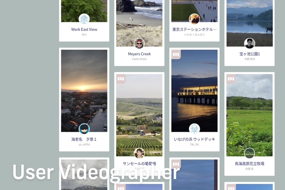
Task: Click author name Vadim Riskin
Action: click(139, 60)
